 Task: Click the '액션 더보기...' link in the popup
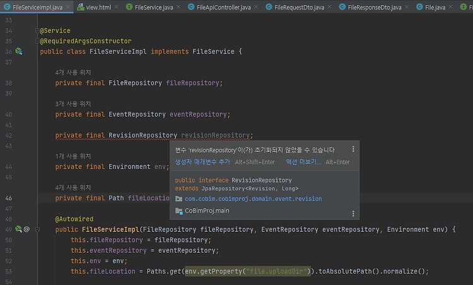tap(303, 162)
